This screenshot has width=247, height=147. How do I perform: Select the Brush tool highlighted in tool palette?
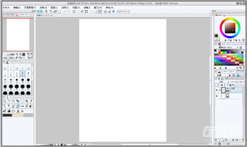18,106
